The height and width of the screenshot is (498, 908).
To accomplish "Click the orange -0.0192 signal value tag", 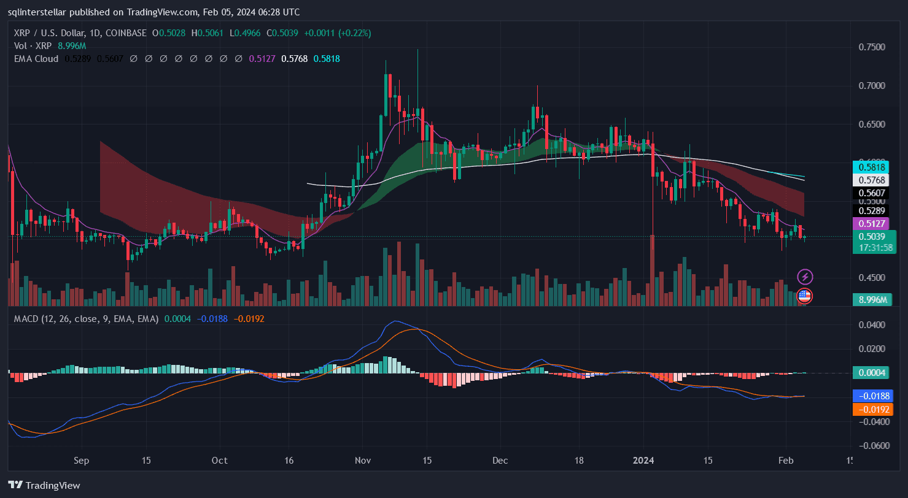I will coord(872,409).
